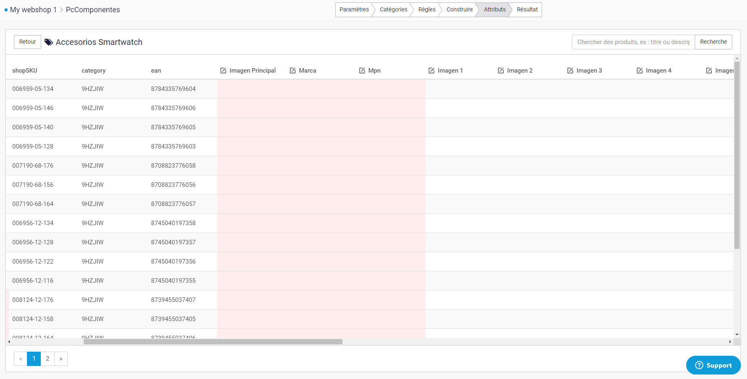Select the Imagen 2 column header label

(520, 71)
